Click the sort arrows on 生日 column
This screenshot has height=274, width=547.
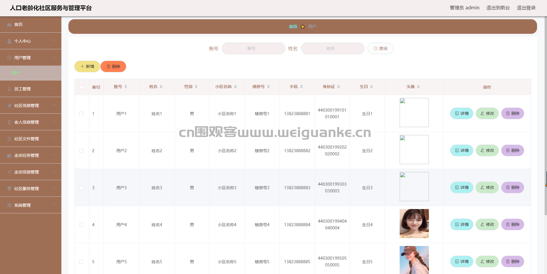pos(372,87)
